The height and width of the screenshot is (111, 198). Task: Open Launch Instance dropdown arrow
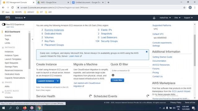pyautogui.click(x=58, y=81)
